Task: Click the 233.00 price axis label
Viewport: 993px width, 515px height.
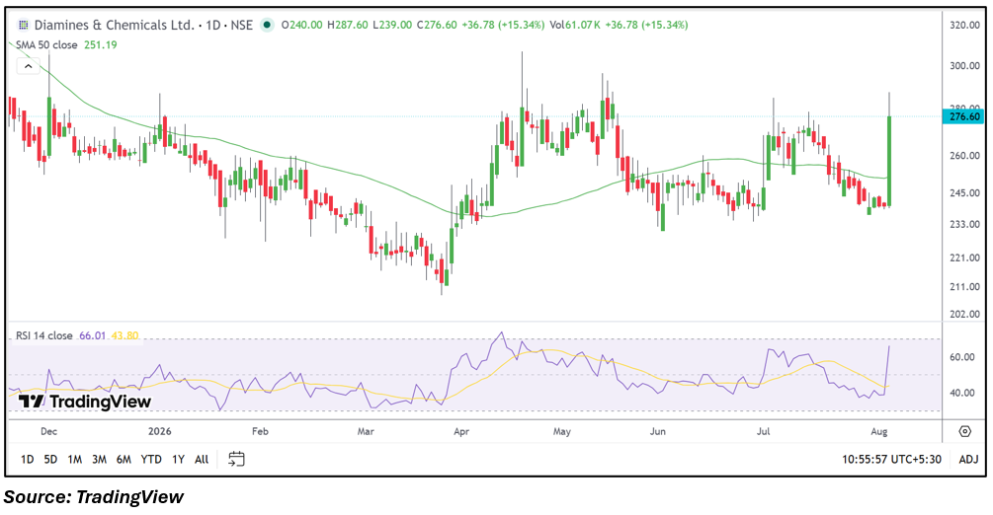Action: click(x=965, y=224)
